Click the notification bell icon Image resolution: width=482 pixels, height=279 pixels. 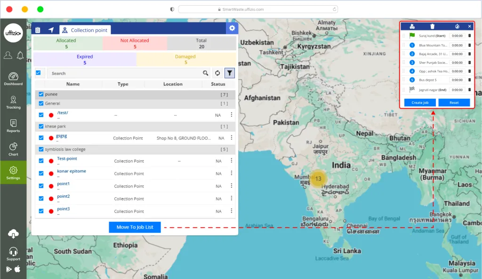(20, 55)
